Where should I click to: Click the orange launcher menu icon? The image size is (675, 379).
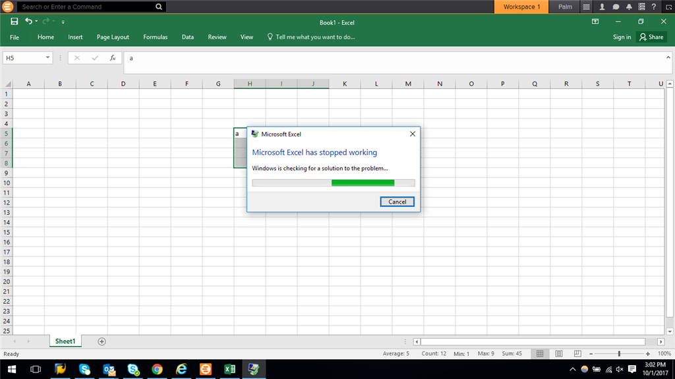coord(7,7)
